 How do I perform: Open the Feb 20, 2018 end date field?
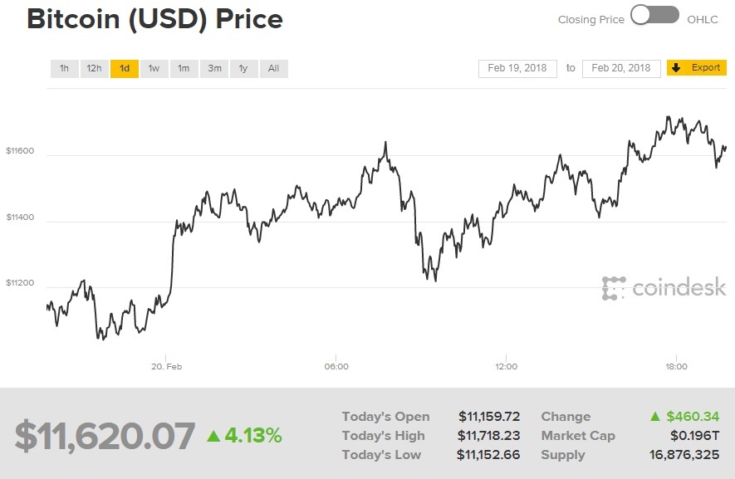[x=620, y=69]
